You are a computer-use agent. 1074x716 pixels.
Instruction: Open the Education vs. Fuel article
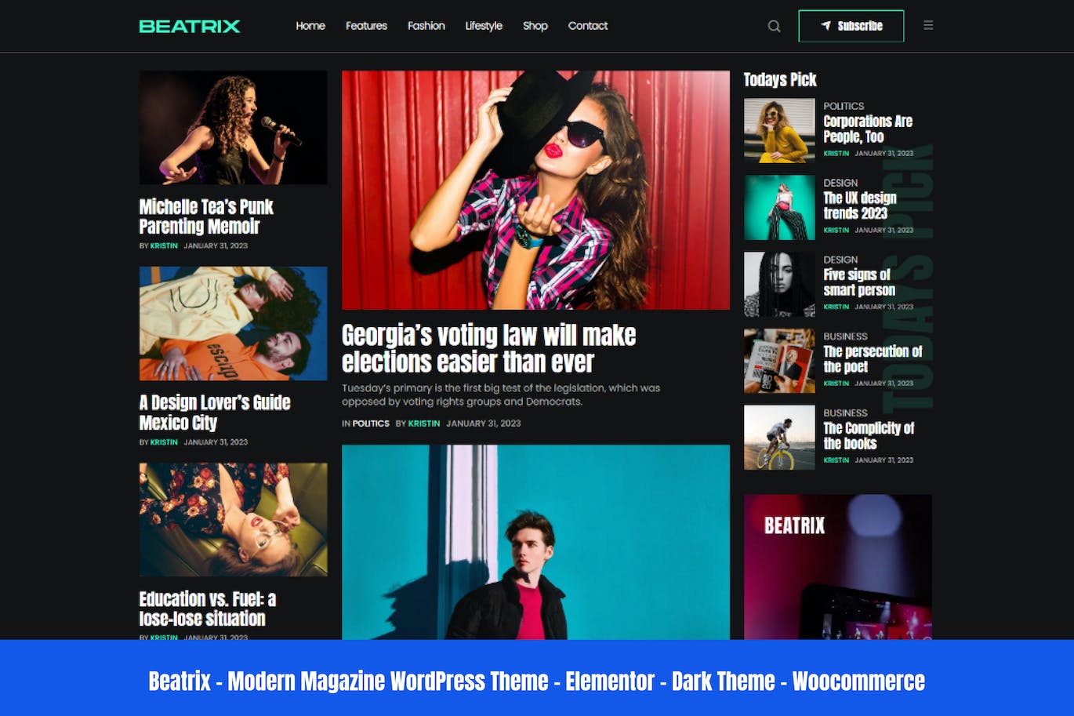pos(207,609)
